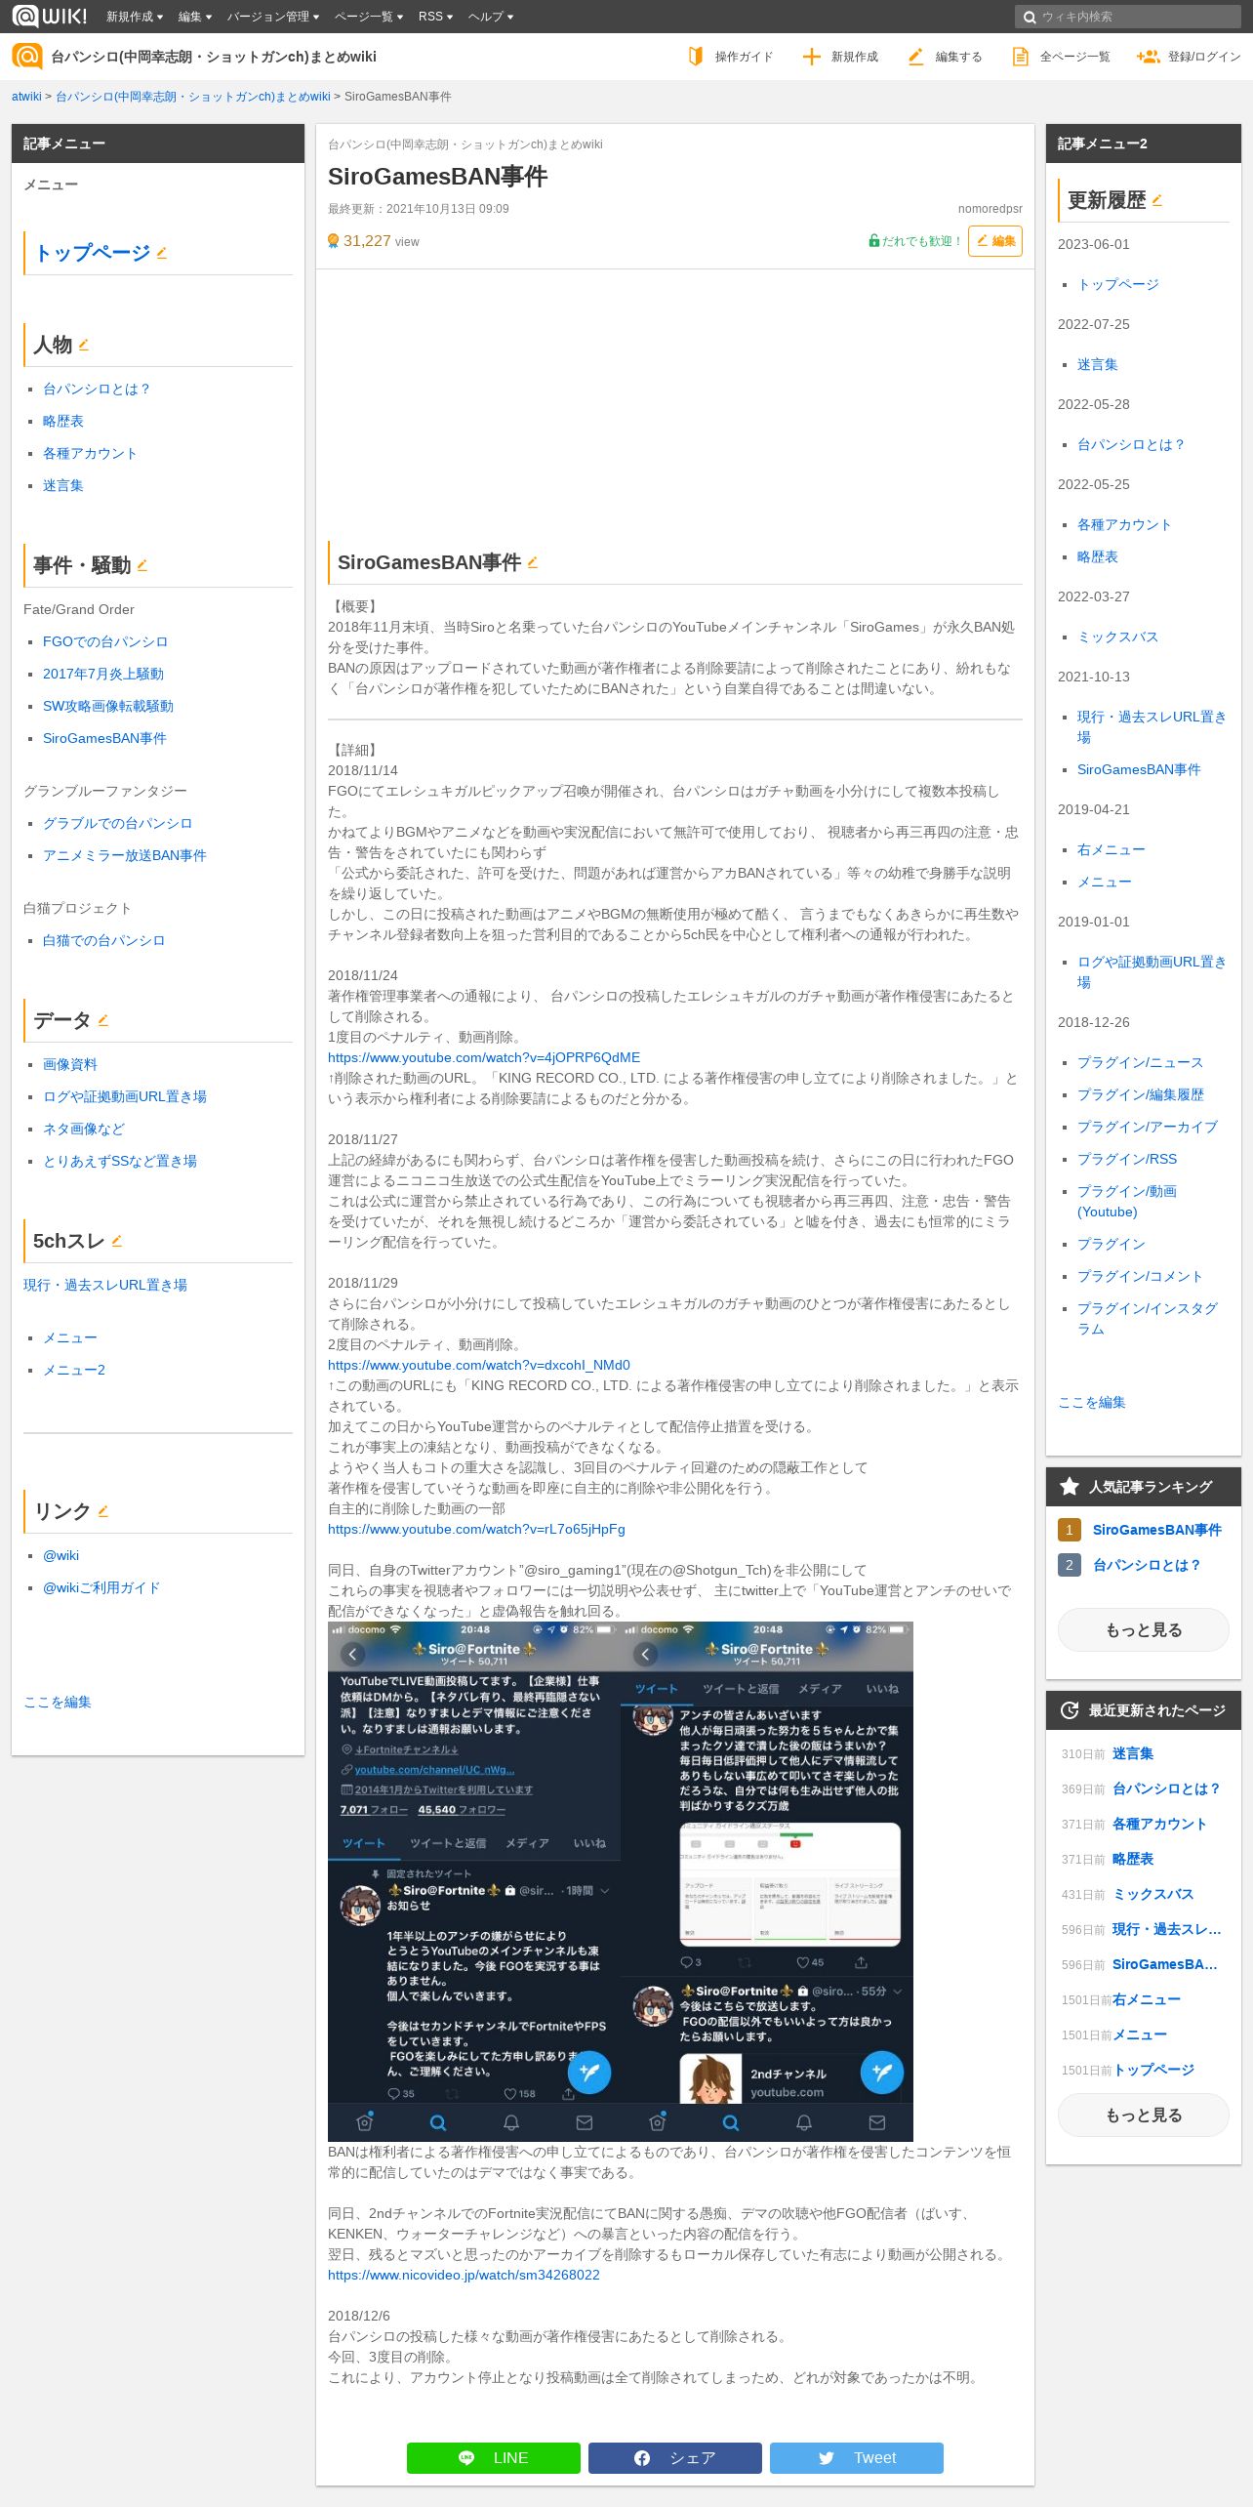The width and height of the screenshot is (1253, 2507).
Task: Open プラグイン/インスタグラム link
Action: coord(1147,1318)
